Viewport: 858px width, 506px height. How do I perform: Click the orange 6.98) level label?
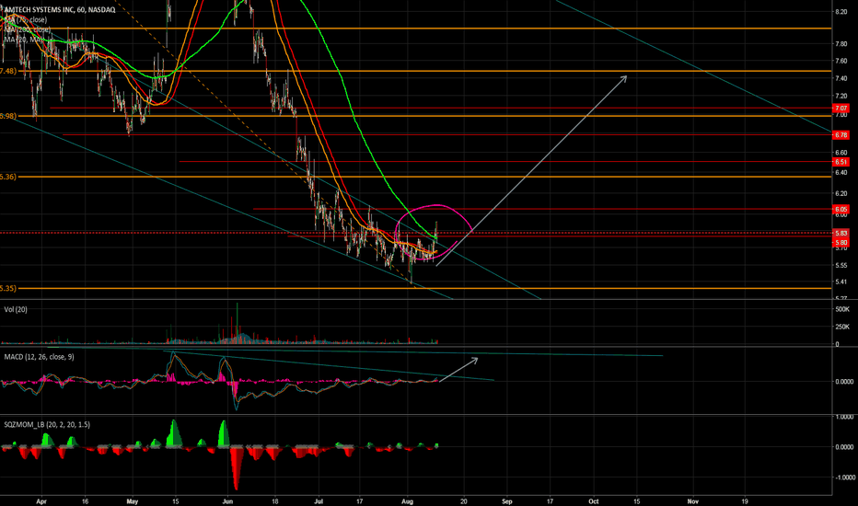point(8,116)
